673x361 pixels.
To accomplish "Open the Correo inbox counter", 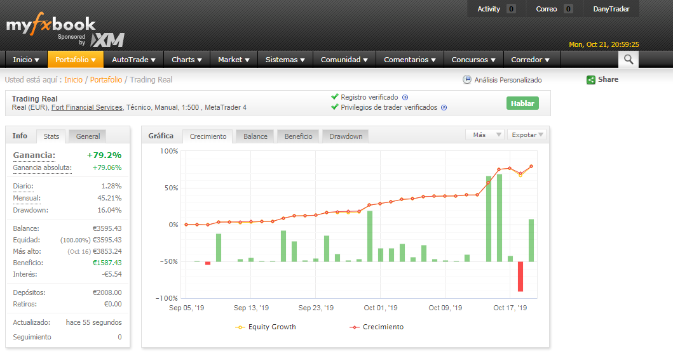I will 568,9.
